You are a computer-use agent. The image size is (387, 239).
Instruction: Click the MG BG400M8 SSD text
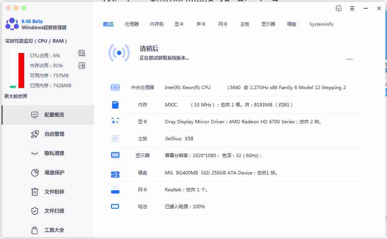point(221,173)
